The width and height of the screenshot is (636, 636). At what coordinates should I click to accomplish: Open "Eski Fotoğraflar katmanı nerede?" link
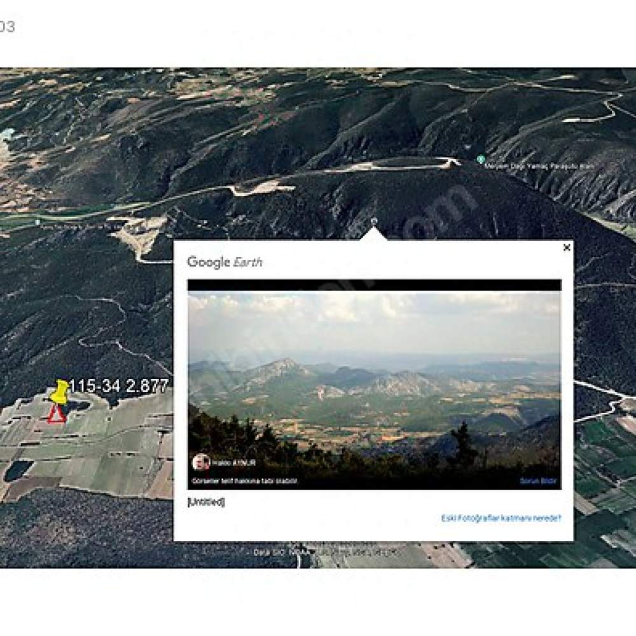(x=501, y=518)
